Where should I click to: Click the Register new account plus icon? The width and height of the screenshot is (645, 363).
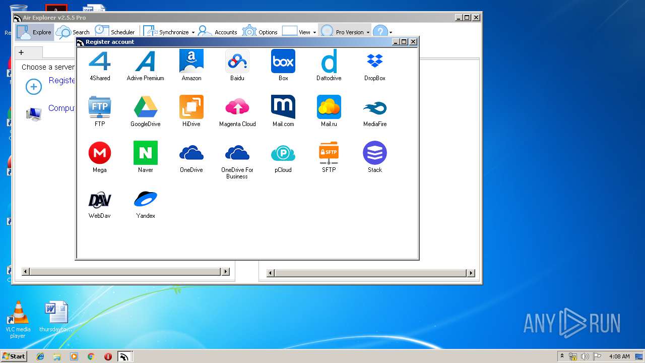tap(34, 87)
